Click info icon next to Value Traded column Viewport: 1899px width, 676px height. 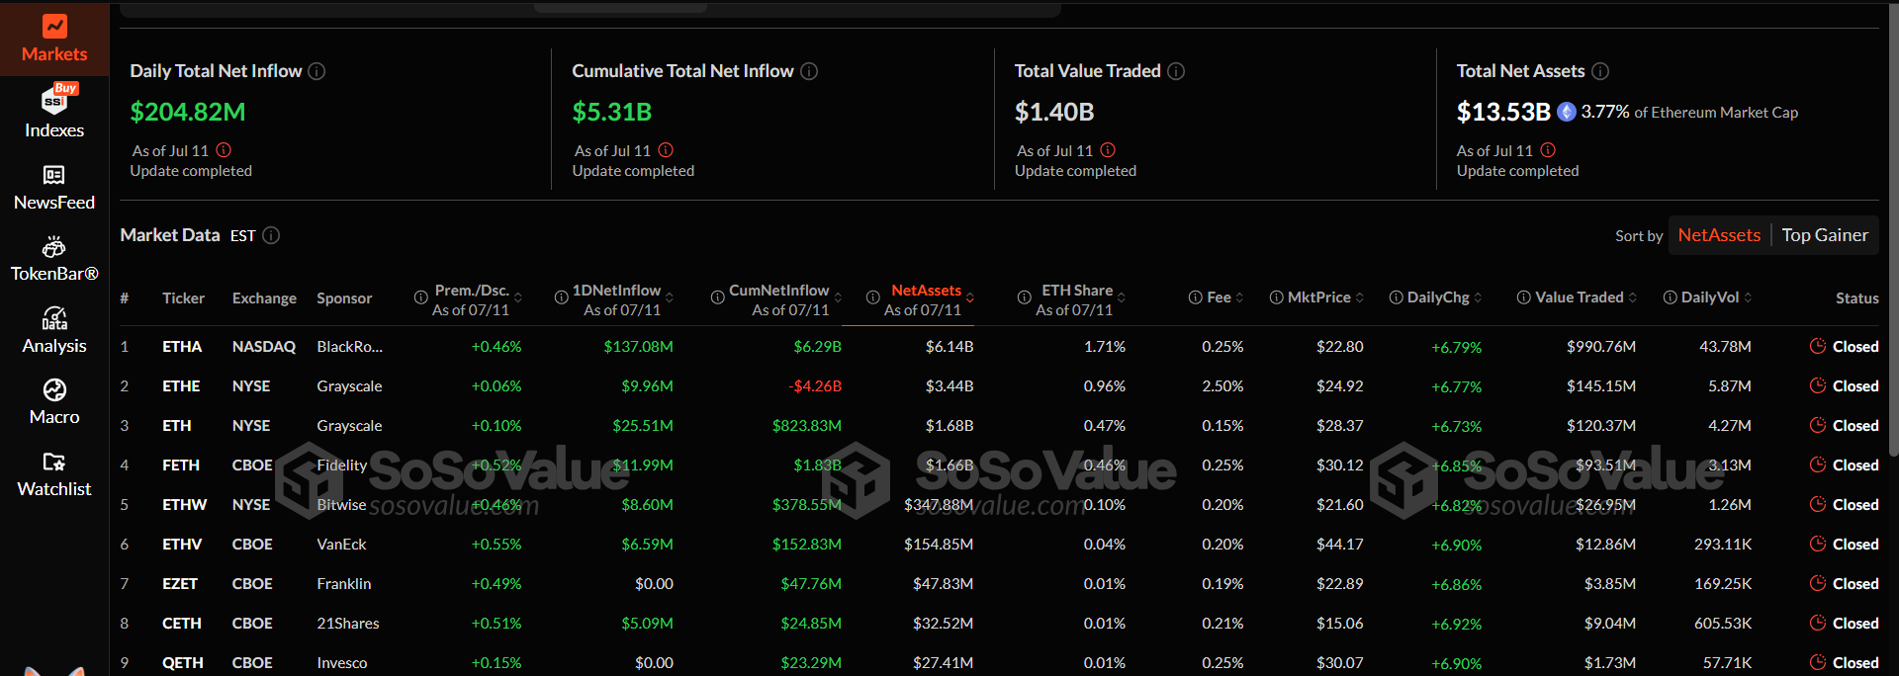click(1524, 297)
